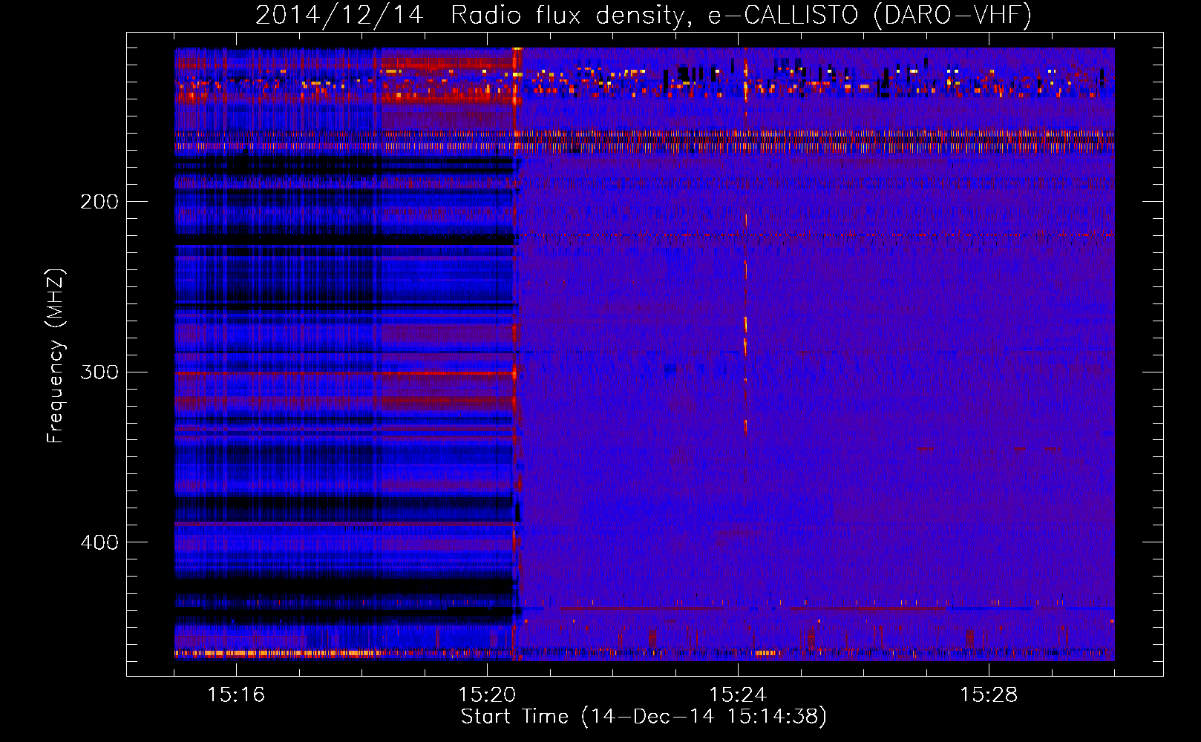1201x742 pixels.
Task: Select the e-CALLISTO (DARO-VHF) station name in title
Action: tap(869, 15)
